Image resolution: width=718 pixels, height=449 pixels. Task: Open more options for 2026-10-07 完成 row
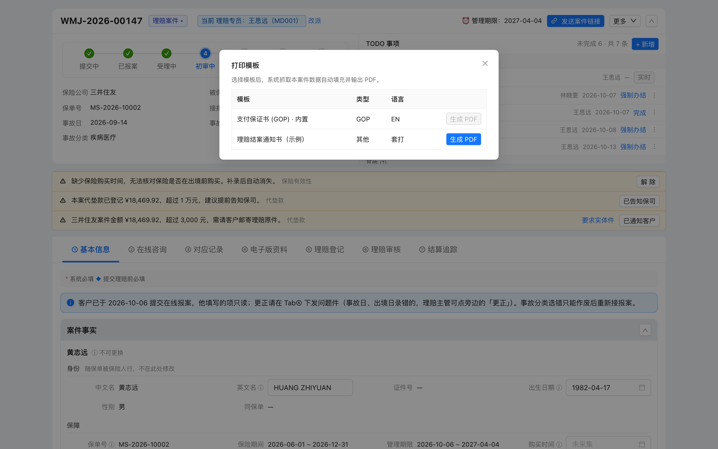[x=655, y=112]
